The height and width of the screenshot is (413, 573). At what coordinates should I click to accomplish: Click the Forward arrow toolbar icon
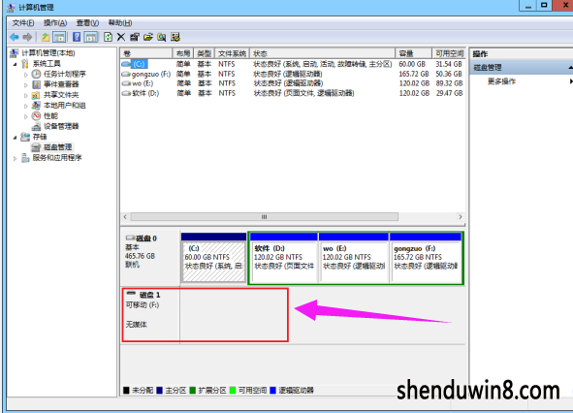(x=27, y=37)
